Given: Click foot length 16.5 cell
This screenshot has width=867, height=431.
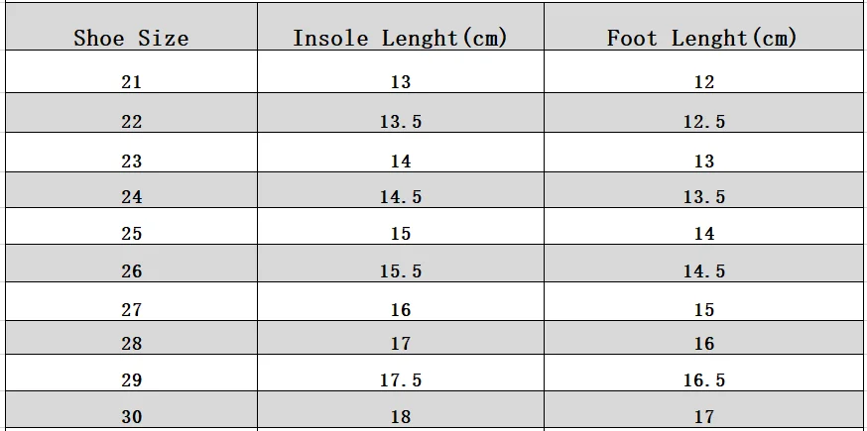Looking at the screenshot, I should coord(703,380).
